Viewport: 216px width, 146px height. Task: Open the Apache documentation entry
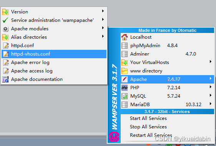[54, 79]
